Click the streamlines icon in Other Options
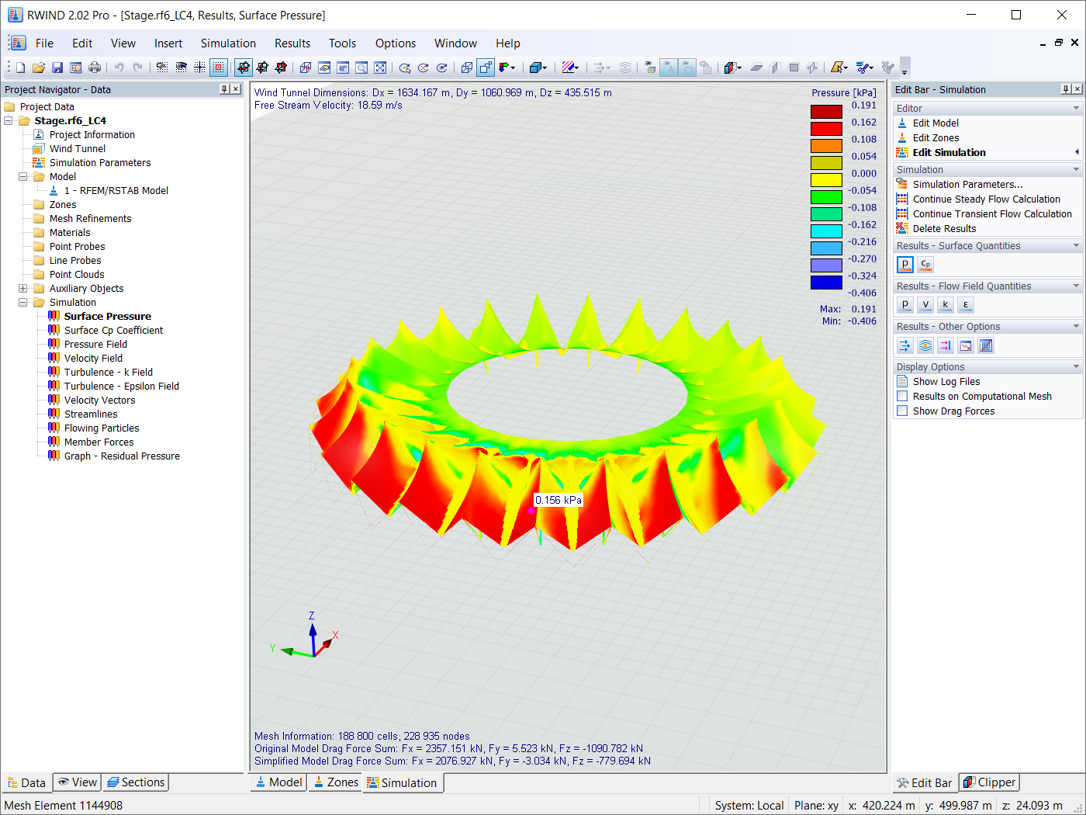This screenshot has height=815, width=1086. tap(925, 345)
